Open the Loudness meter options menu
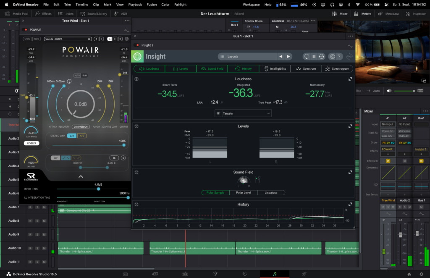430x278 pixels. (313, 21)
